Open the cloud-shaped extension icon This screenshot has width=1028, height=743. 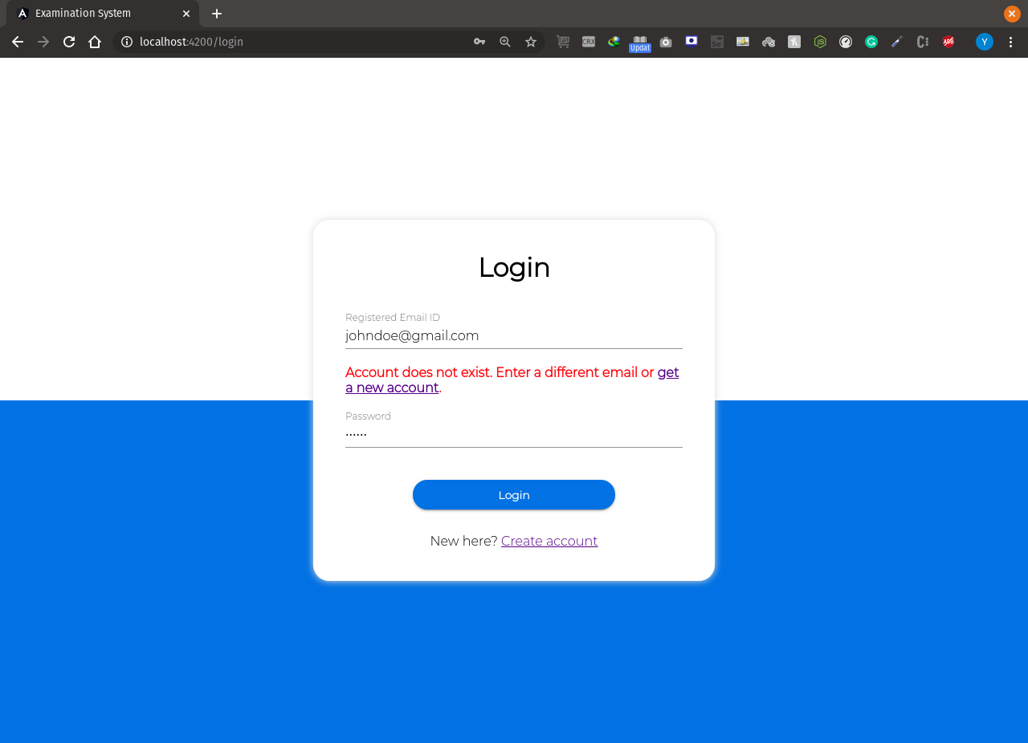coord(769,42)
